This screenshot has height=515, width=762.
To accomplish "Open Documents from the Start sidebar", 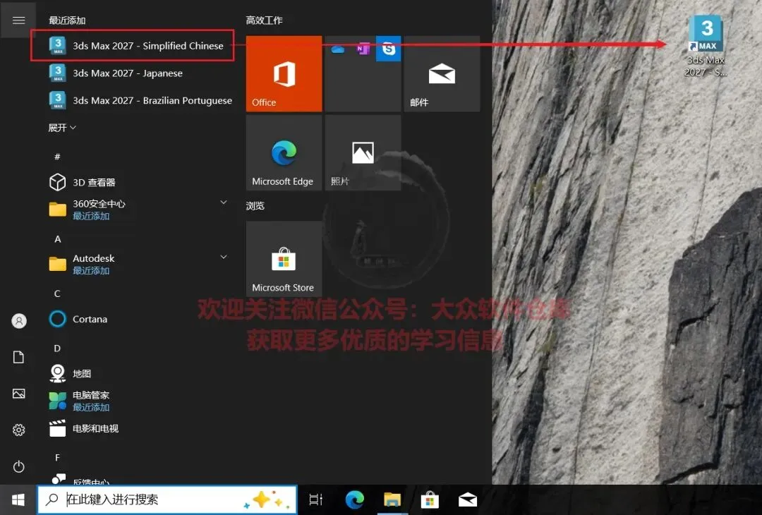I will [18, 357].
